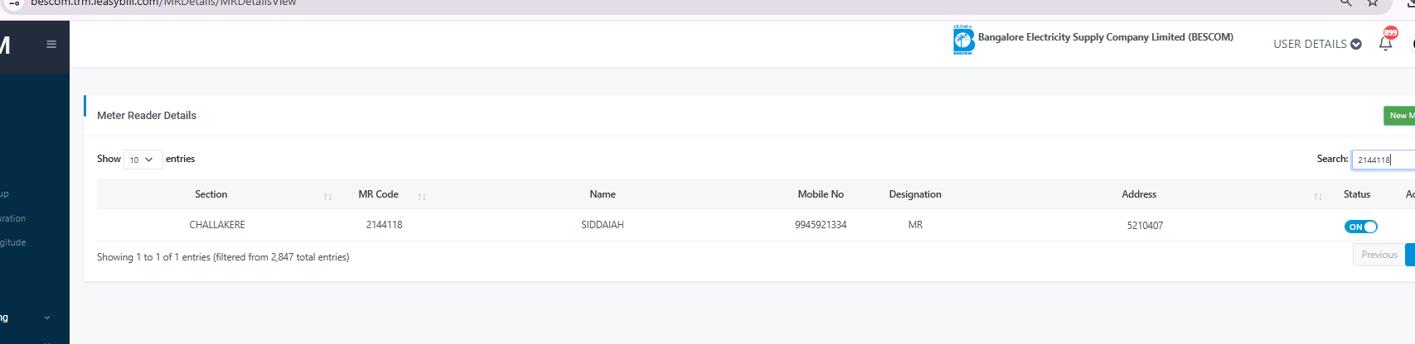Click the green New button
This screenshot has width=1415, height=344.
click(1399, 116)
